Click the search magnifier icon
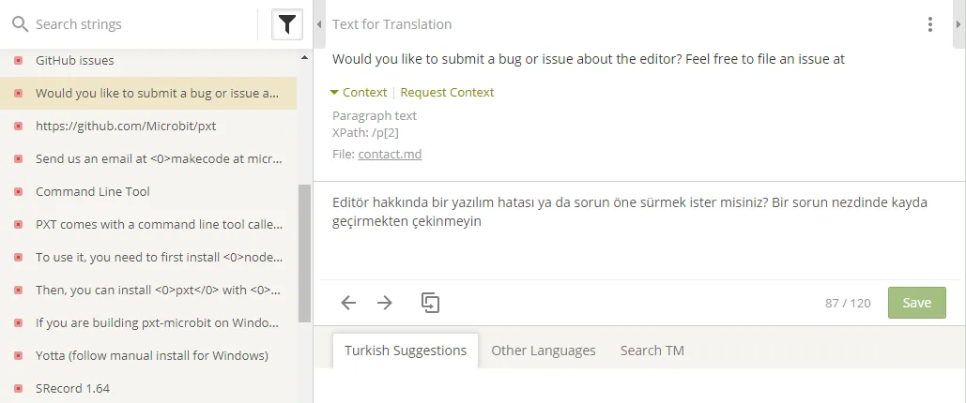This screenshot has height=403, width=966. (21, 24)
